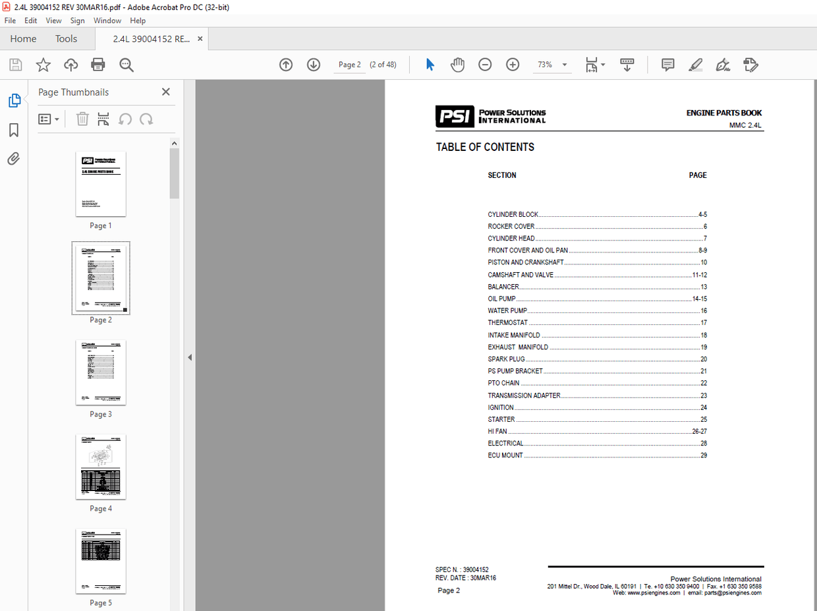Viewport: 817px width, 611px height.
Task: Open the Bookmarks panel icon
Action: [x=14, y=130]
